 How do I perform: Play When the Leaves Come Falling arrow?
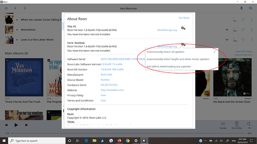click(17, 20)
